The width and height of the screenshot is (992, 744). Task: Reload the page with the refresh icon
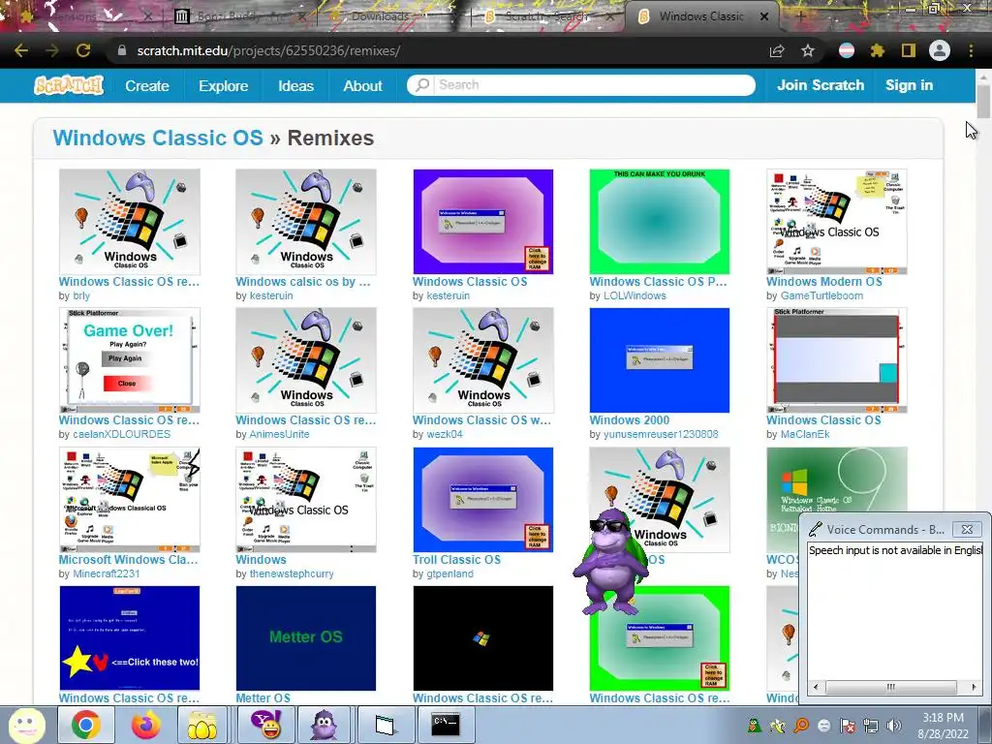(83, 50)
